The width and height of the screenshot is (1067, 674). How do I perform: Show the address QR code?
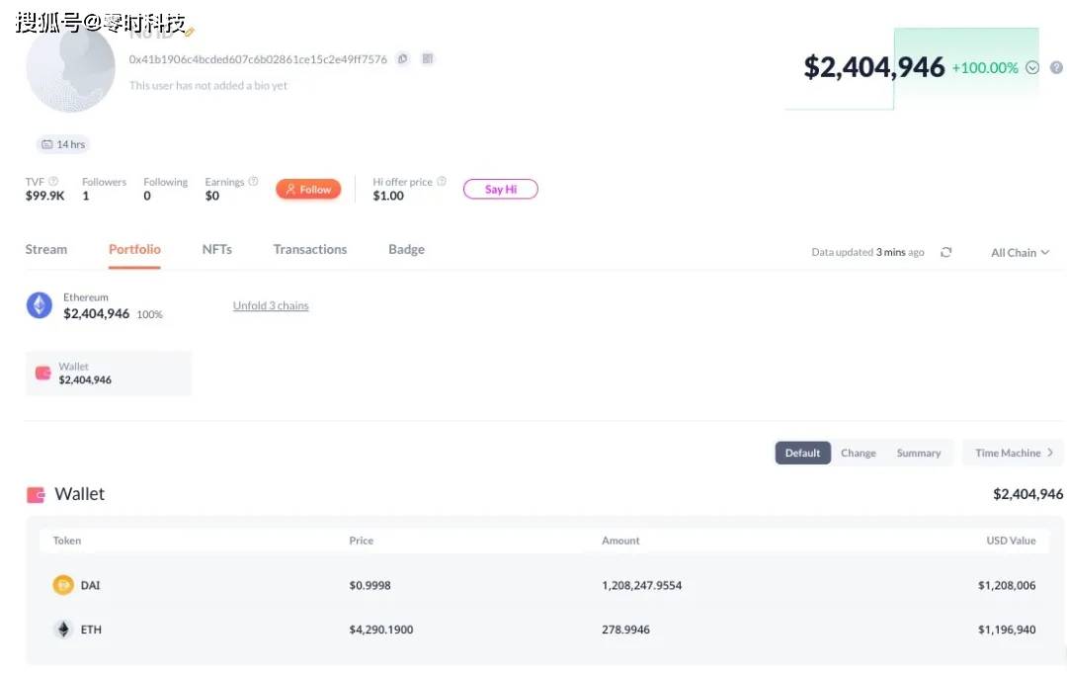428,59
